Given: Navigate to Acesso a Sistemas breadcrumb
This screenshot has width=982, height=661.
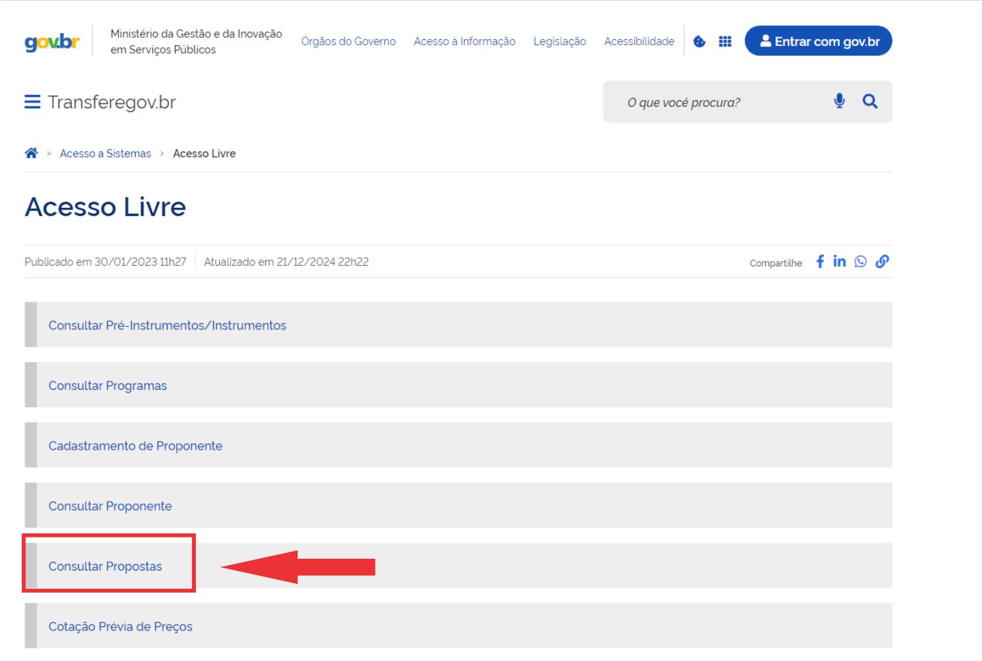Looking at the screenshot, I should 105,153.
